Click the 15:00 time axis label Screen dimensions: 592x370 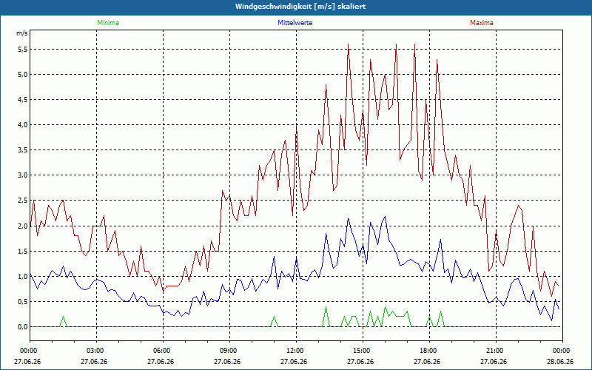pos(363,351)
